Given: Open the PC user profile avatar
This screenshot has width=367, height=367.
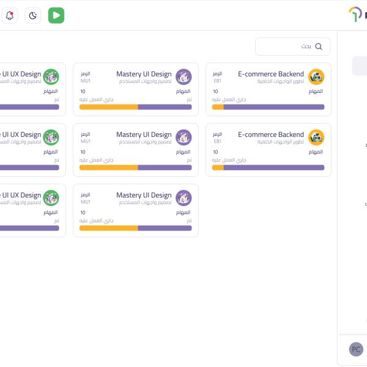Looking at the screenshot, I should pos(355,349).
